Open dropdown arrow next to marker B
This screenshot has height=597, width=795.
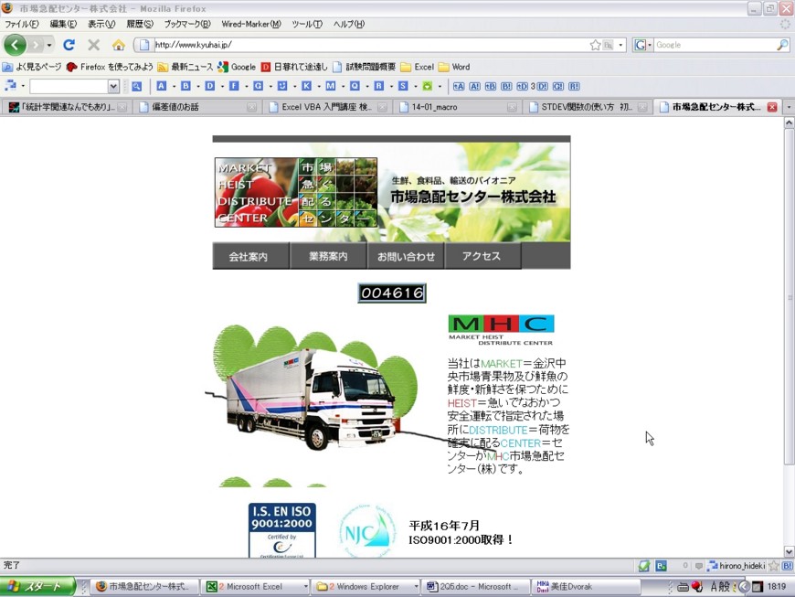coord(197,87)
